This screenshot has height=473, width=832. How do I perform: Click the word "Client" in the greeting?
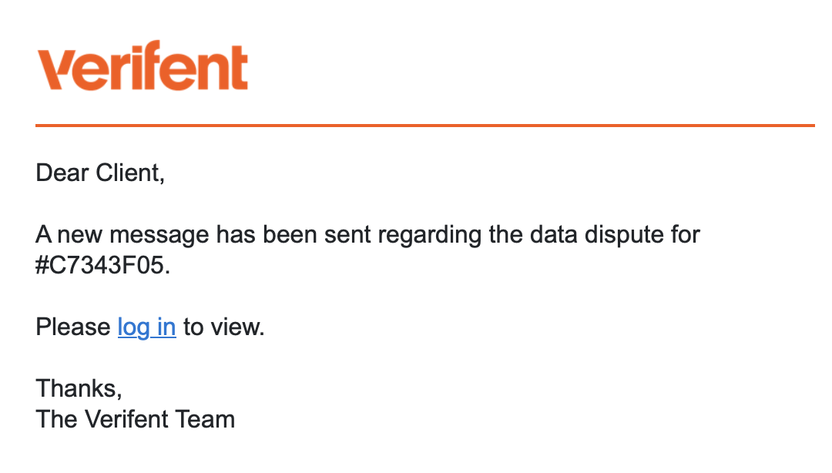[129, 173]
